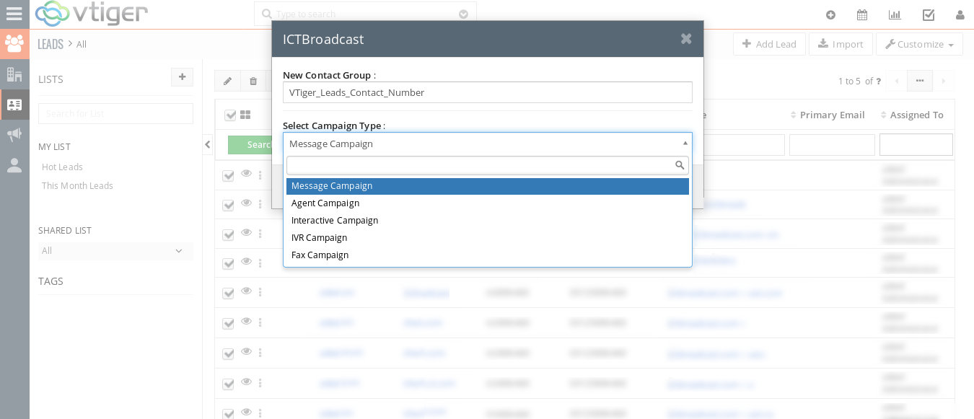Choose Fax Campaign option
This screenshot has height=419, width=974.
pyautogui.click(x=488, y=255)
